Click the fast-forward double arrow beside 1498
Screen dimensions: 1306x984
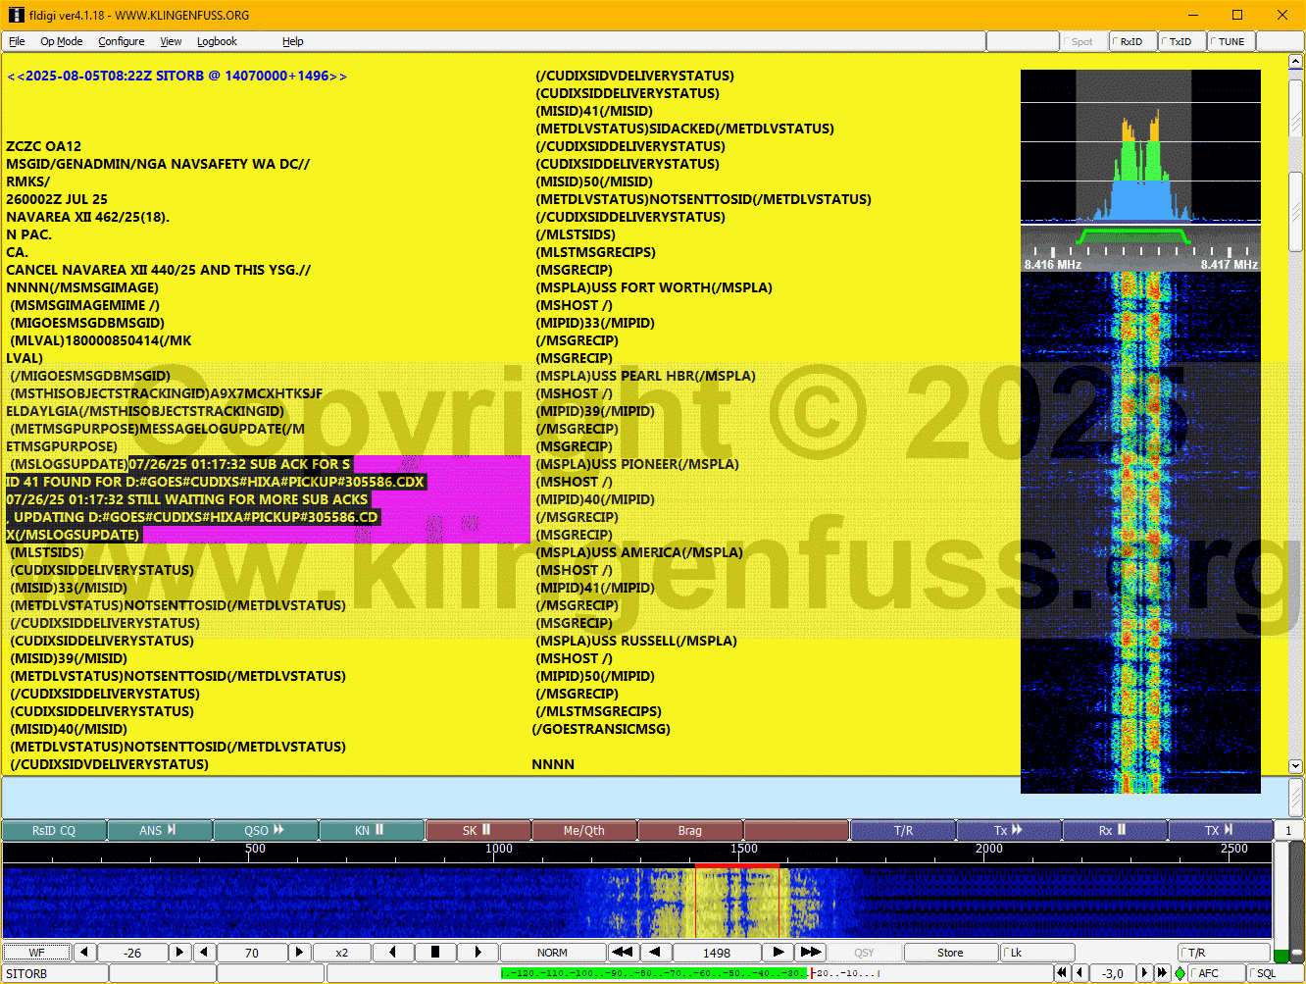811,953
